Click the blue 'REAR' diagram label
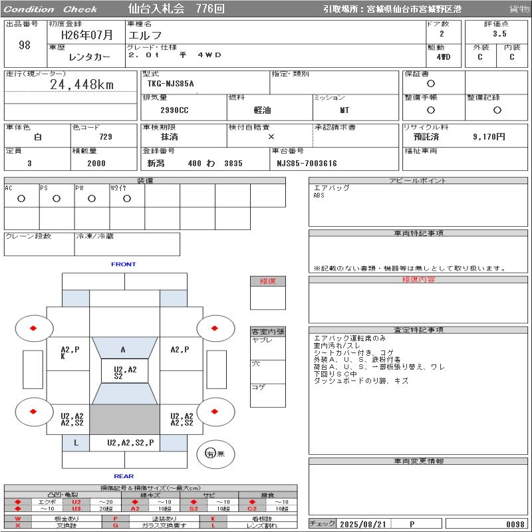532x532 pixels. (124, 476)
